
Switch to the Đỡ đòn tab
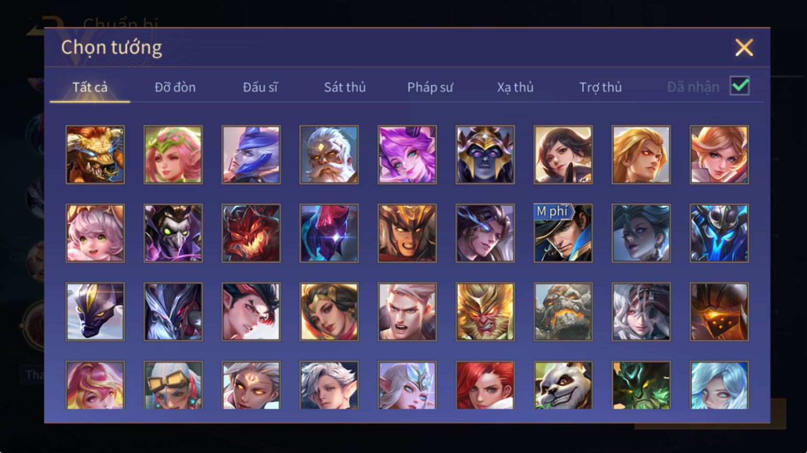tap(175, 87)
